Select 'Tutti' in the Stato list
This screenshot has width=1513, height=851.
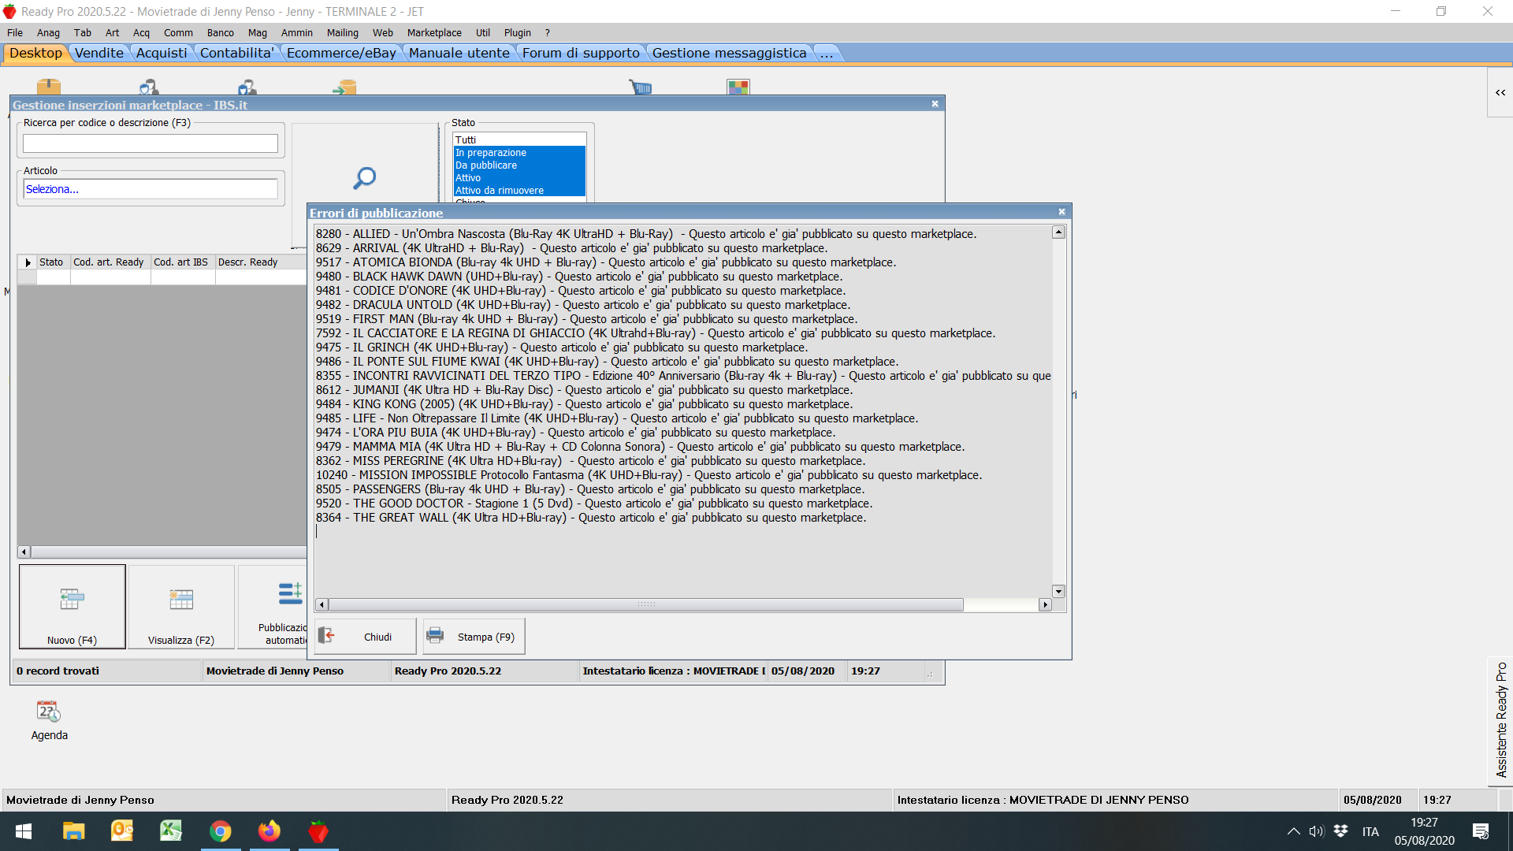click(x=466, y=139)
